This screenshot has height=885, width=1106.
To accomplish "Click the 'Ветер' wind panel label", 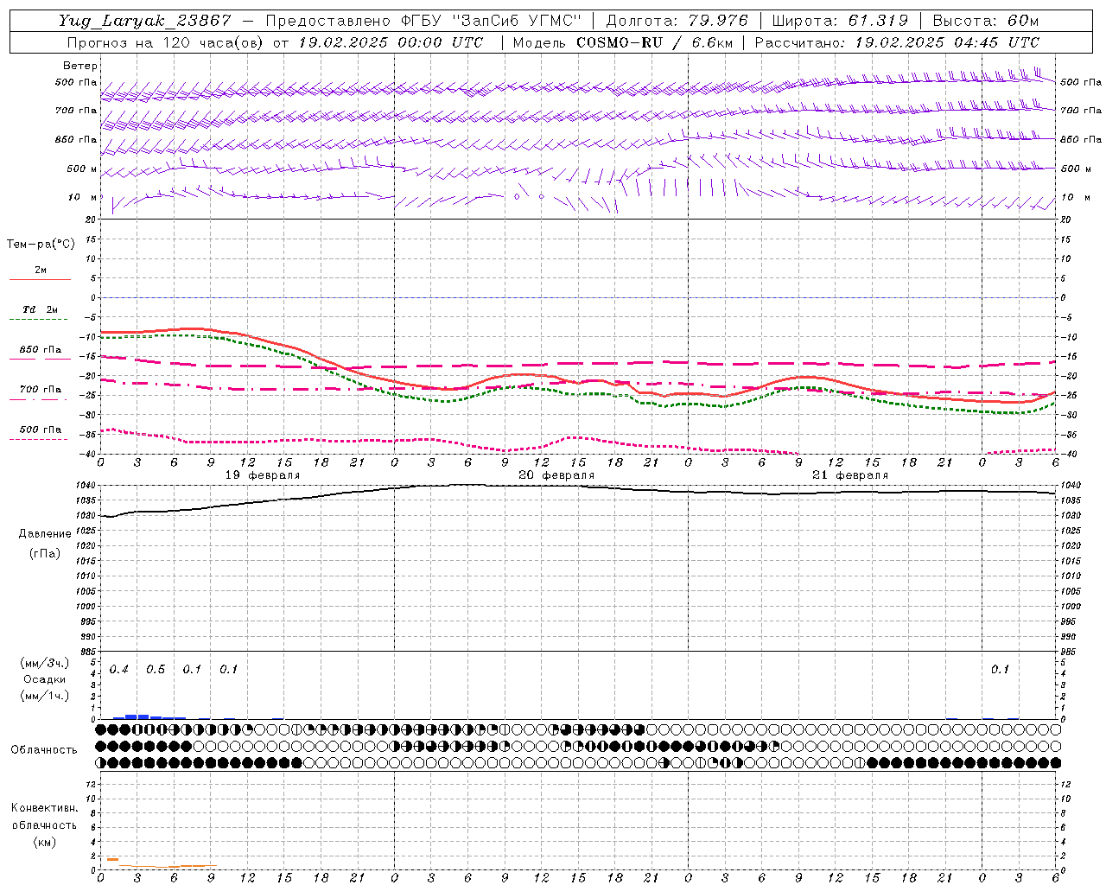I will point(80,66).
